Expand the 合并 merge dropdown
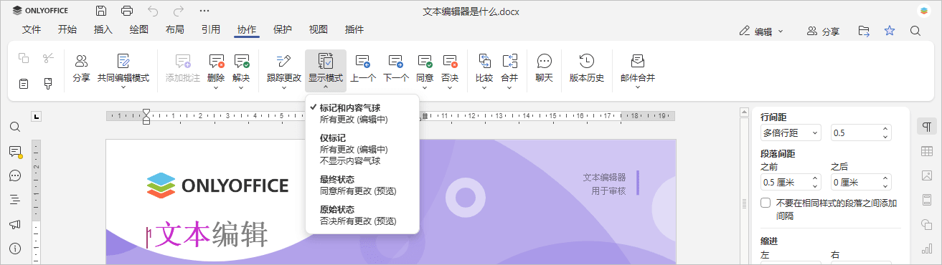The width and height of the screenshot is (942, 265). pyautogui.click(x=509, y=87)
